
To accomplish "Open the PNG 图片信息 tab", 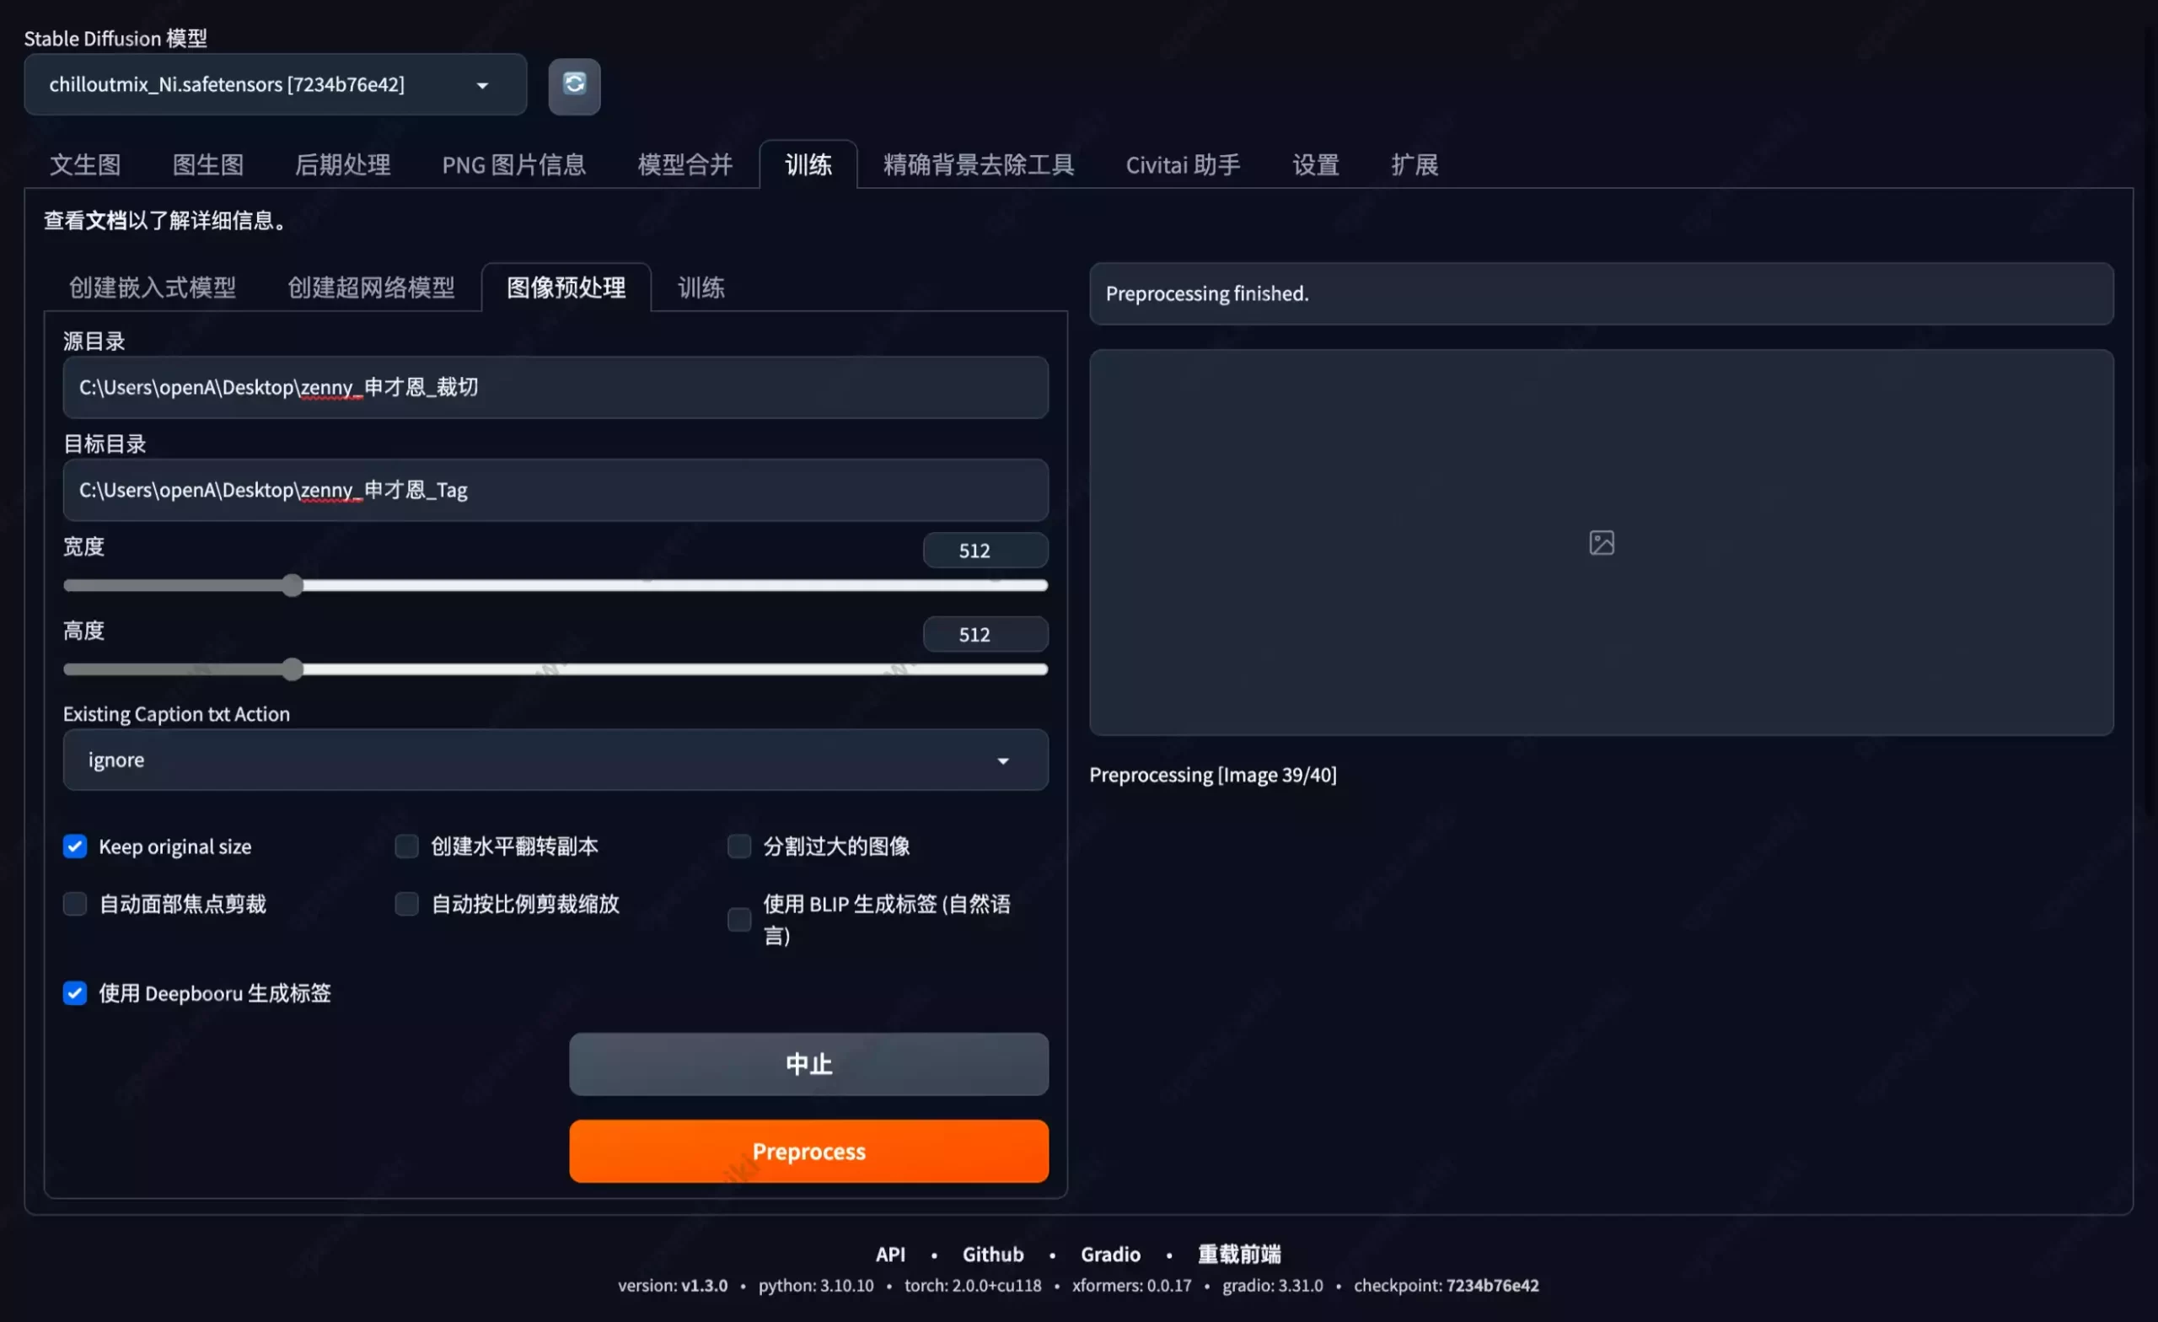I will (x=513, y=164).
